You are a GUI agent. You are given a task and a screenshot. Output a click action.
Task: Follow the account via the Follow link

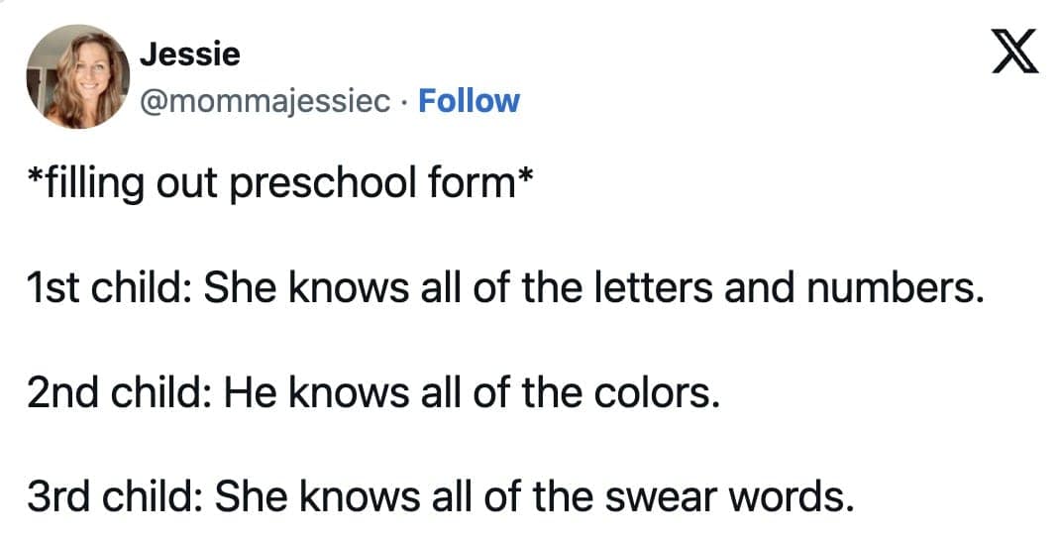tap(469, 100)
